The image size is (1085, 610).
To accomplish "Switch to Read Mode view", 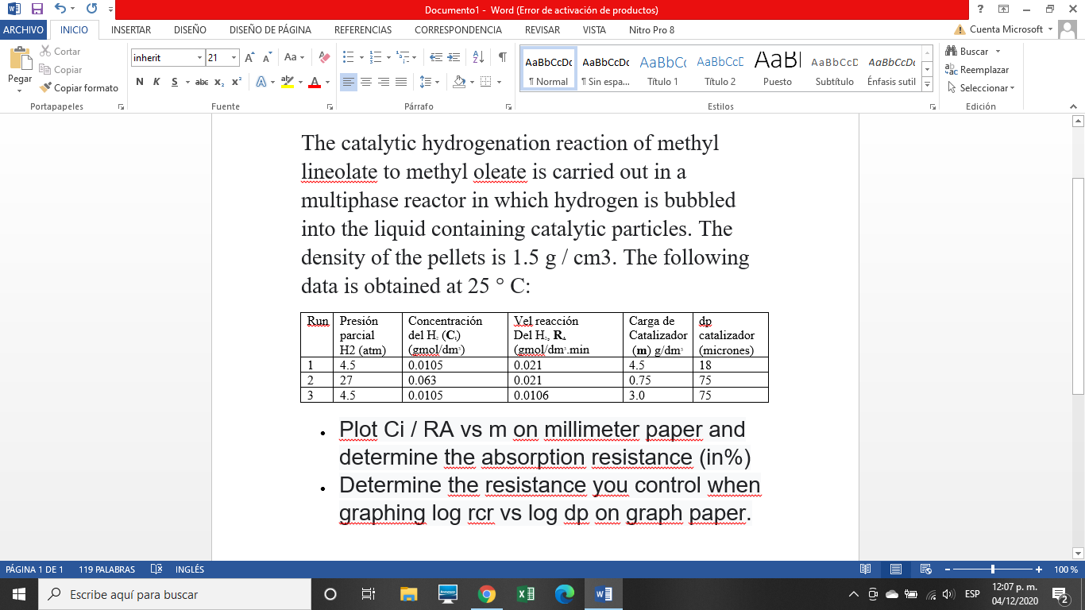I will pos(865,569).
